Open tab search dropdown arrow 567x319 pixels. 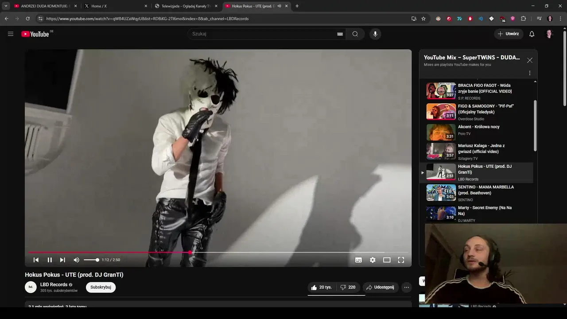(6, 6)
